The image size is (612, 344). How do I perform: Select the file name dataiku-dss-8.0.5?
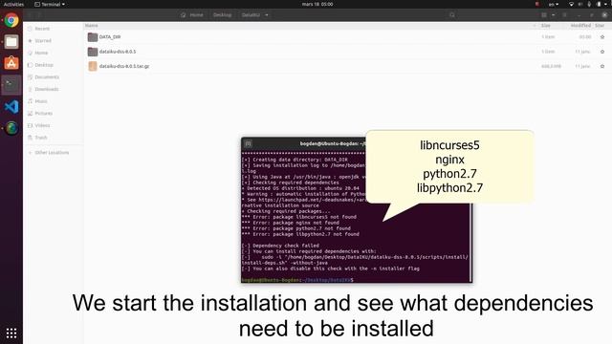pos(118,52)
